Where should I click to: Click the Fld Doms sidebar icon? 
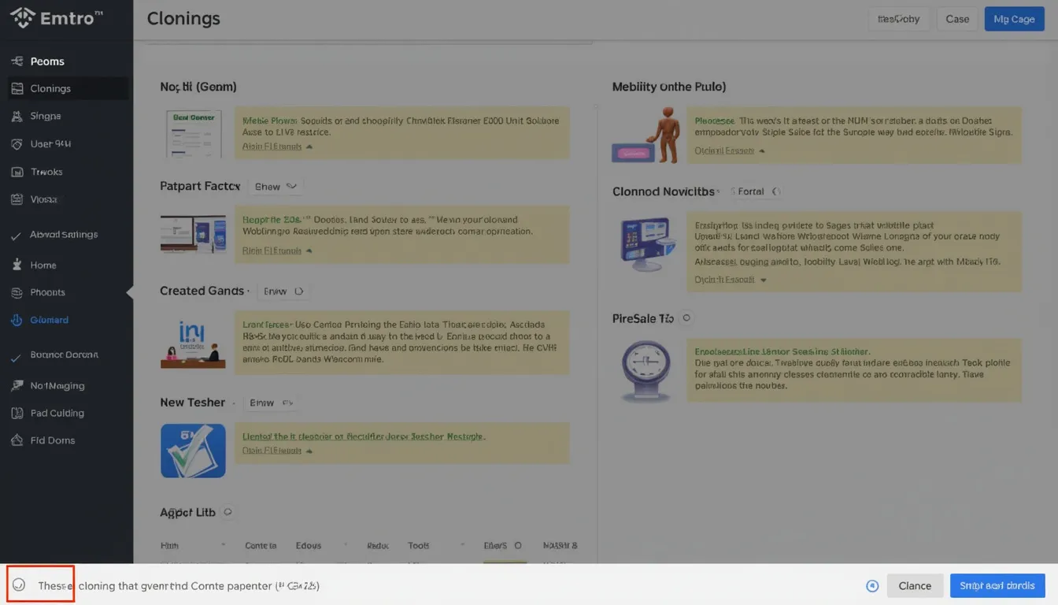(x=17, y=440)
